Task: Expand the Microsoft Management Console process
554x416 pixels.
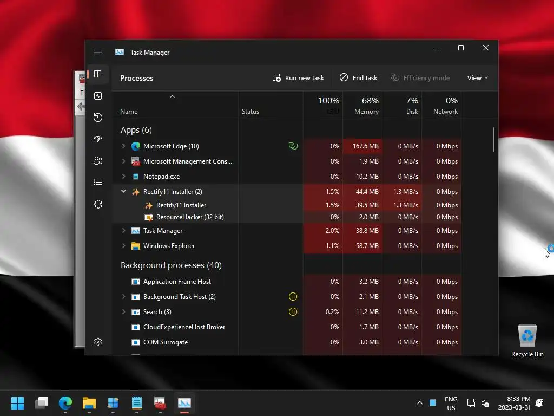Action: 123,161
